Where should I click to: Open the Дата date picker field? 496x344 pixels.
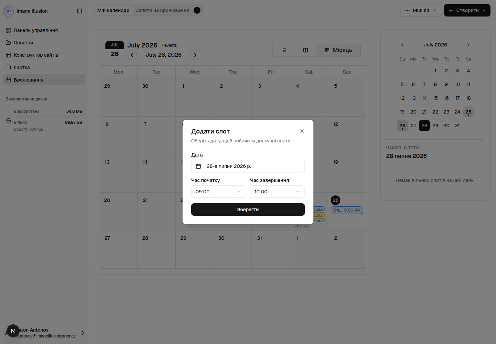(248, 166)
